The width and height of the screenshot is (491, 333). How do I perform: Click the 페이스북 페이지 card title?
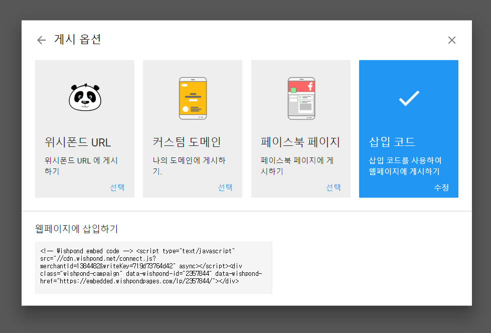pos(300,142)
